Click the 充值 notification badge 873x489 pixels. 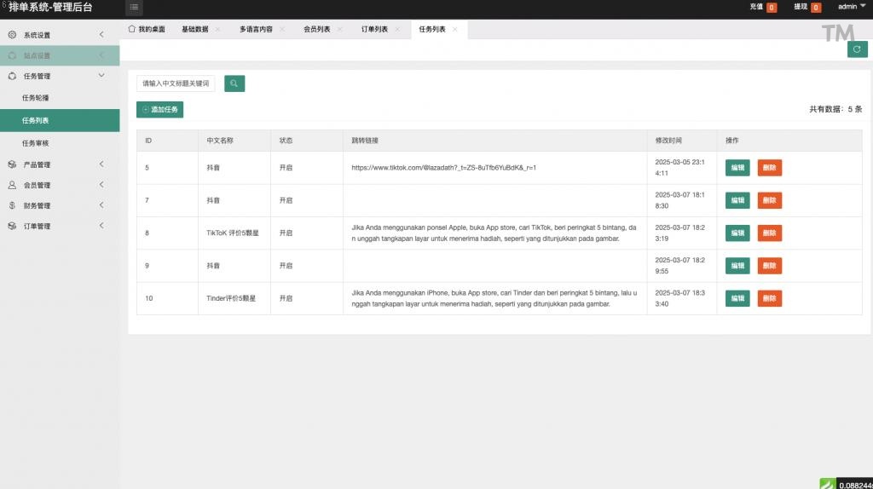point(772,8)
